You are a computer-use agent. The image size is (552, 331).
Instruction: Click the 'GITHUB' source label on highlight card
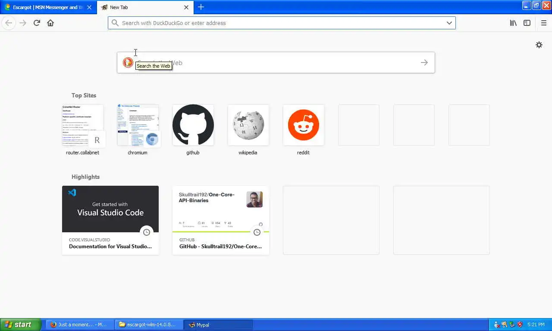pyautogui.click(x=187, y=240)
